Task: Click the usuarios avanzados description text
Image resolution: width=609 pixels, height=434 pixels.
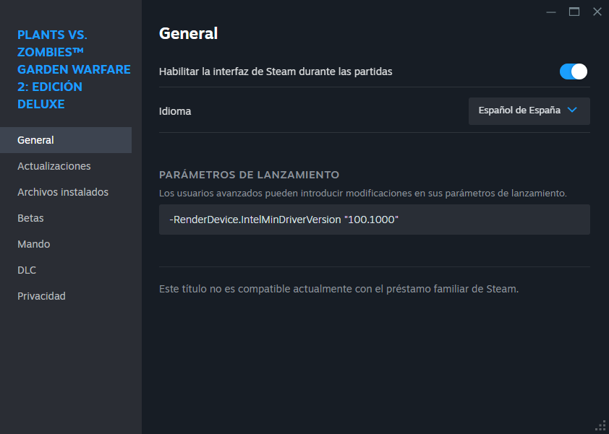Action: click(363, 193)
